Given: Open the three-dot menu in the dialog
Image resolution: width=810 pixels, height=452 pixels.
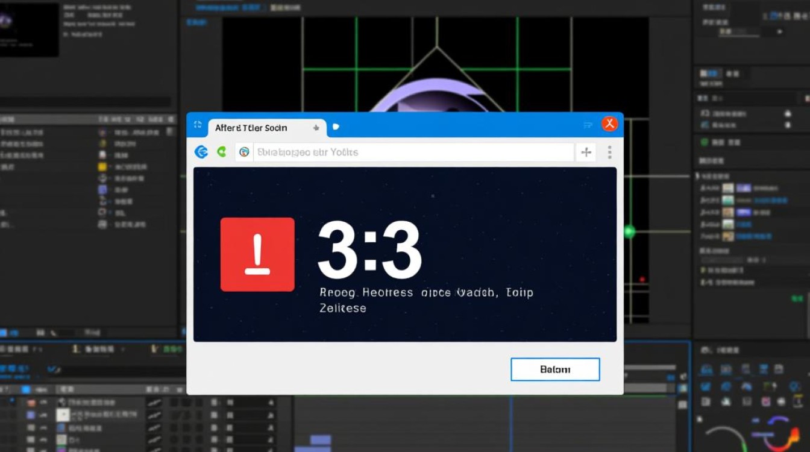Looking at the screenshot, I should point(609,152).
